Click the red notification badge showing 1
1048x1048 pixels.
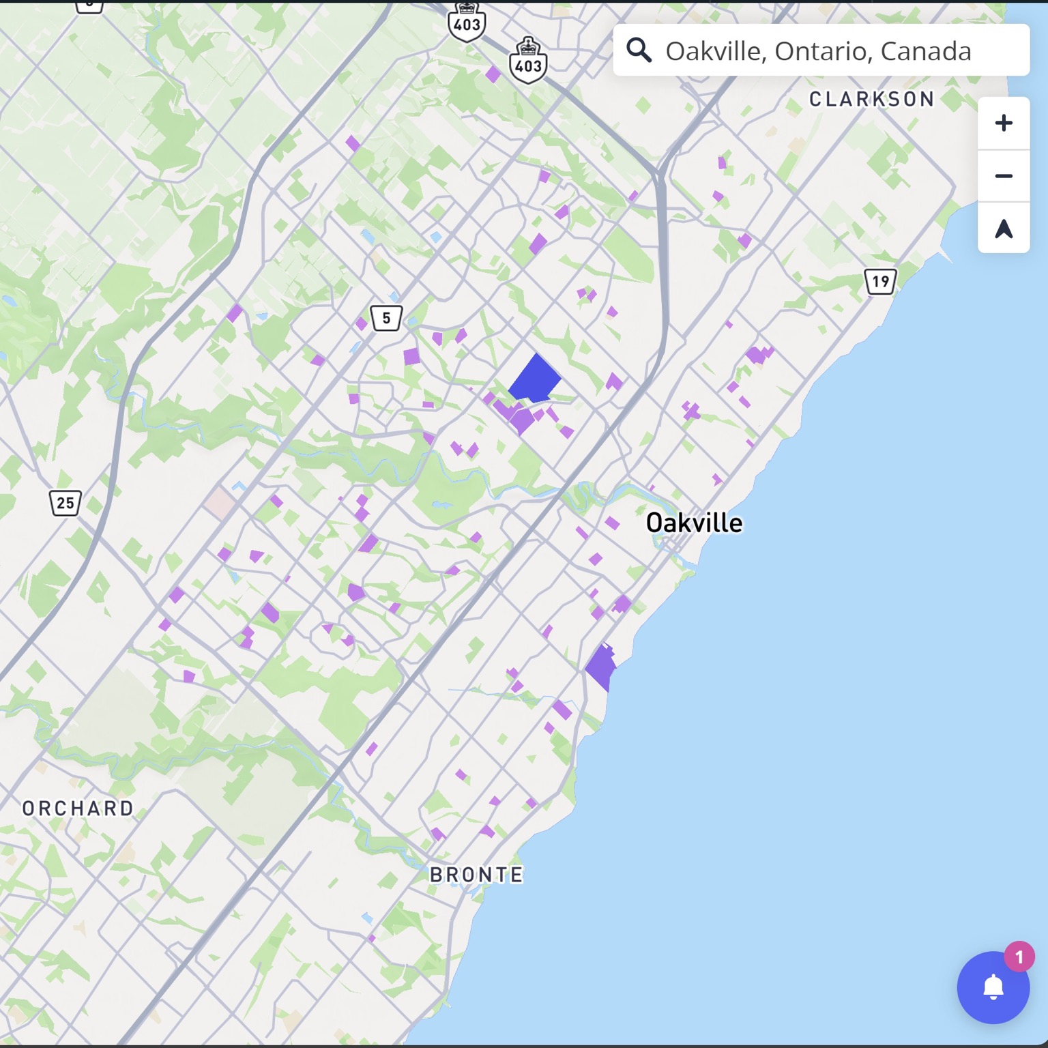tap(1019, 957)
